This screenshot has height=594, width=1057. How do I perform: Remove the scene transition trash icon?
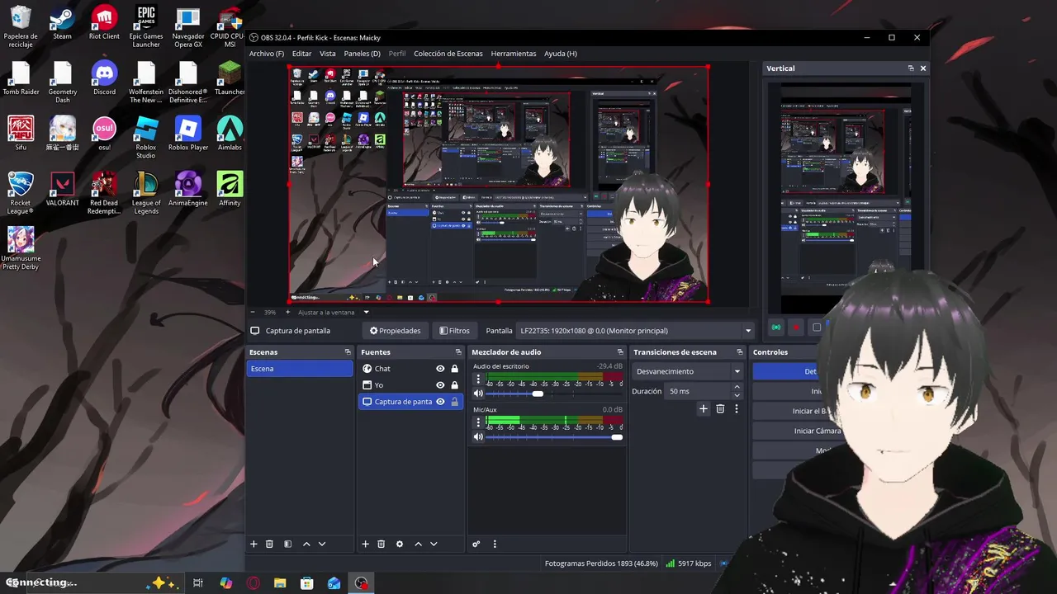pyautogui.click(x=720, y=408)
